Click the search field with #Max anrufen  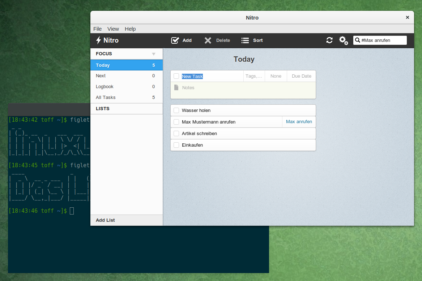point(380,40)
